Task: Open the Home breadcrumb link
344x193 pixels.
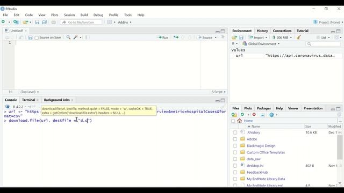Action: pos(248,121)
